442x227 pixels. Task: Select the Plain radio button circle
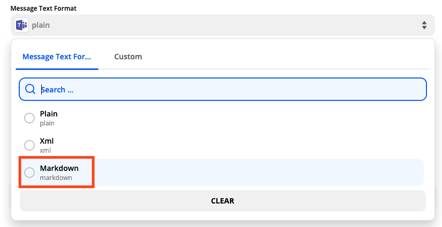point(29,118)
